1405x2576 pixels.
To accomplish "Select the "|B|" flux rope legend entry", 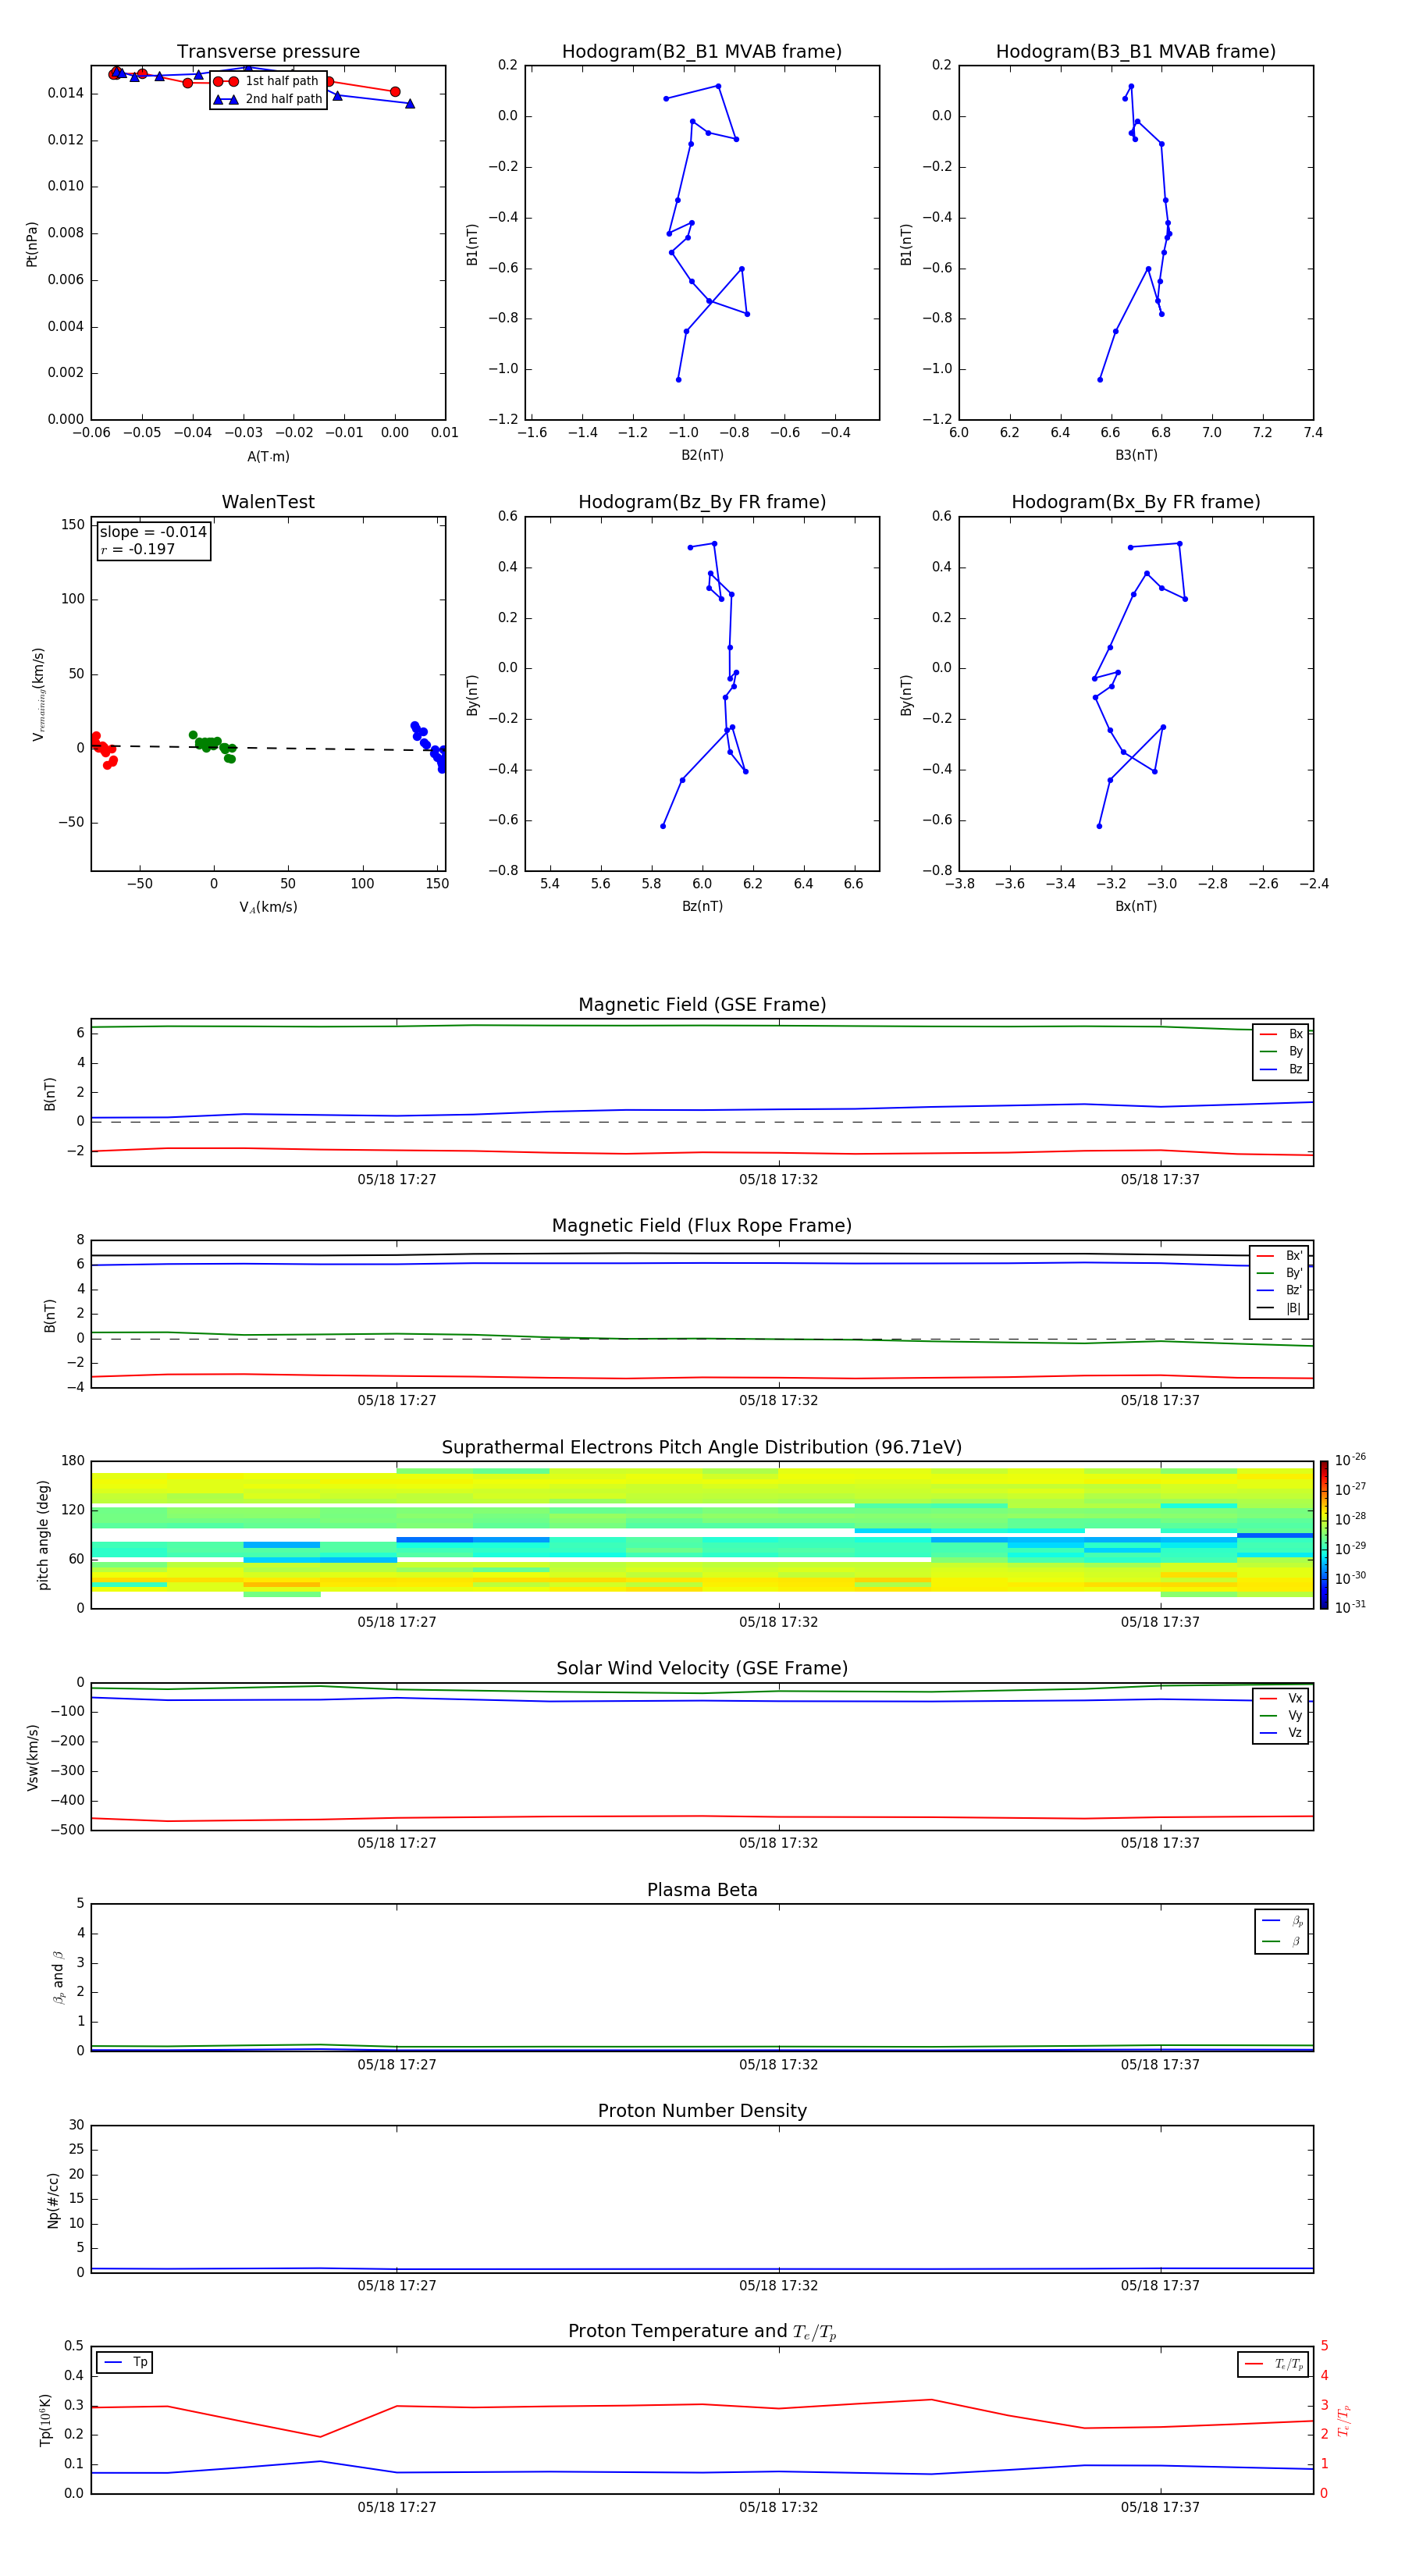I will (x=1279, y=1308).
